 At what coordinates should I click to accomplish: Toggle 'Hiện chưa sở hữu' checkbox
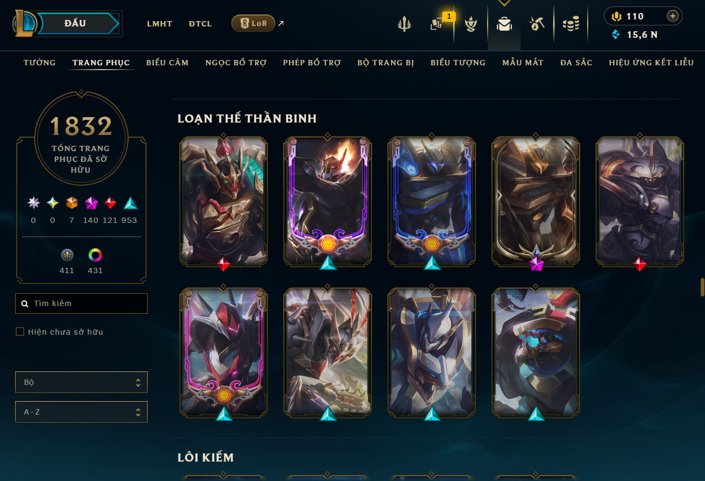pyautogui.click(x=20, y=331)
